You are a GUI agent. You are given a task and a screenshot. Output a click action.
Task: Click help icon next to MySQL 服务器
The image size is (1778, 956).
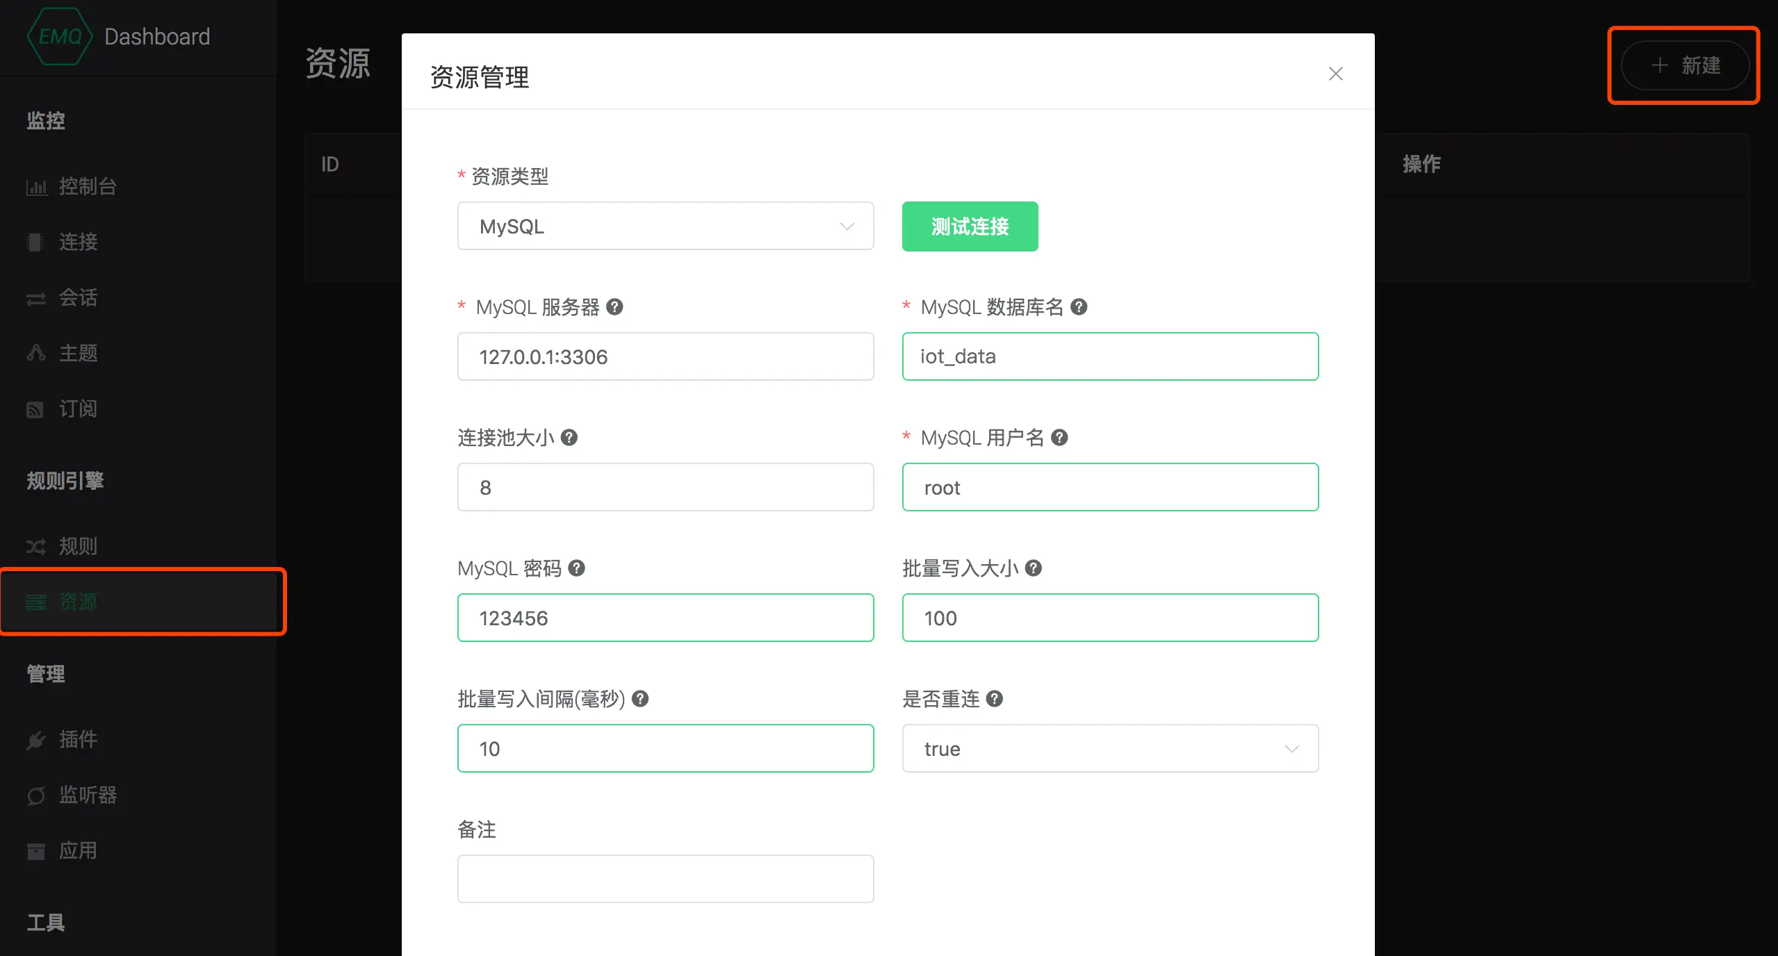[x=614, y=306]
